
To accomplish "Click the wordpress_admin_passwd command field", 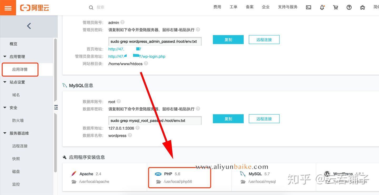I will [x=155, y=41].
